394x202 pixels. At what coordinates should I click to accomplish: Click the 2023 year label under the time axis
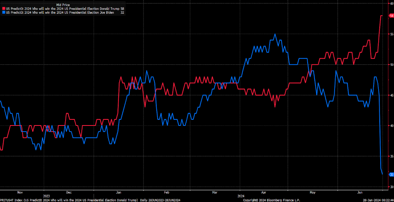tap(46, 196)
